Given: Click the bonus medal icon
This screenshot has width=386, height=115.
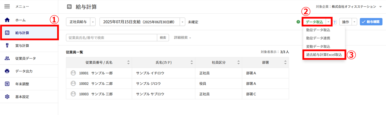Looking at the screenshot, I should 8,46.
